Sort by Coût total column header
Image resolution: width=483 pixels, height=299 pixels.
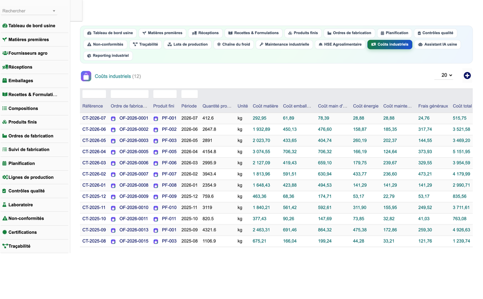(462, 106)
